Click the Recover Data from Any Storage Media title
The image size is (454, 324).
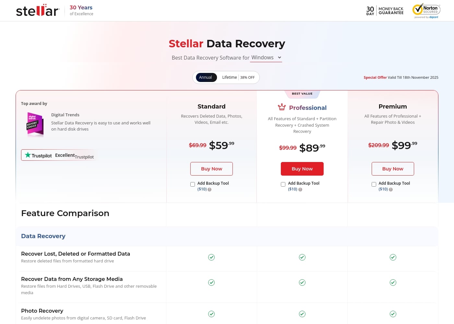pos(72,279)
